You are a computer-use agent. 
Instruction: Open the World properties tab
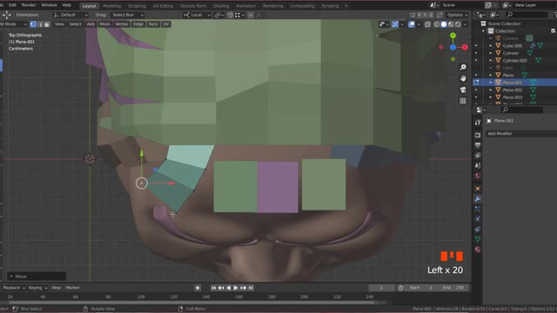coord(478,176)
